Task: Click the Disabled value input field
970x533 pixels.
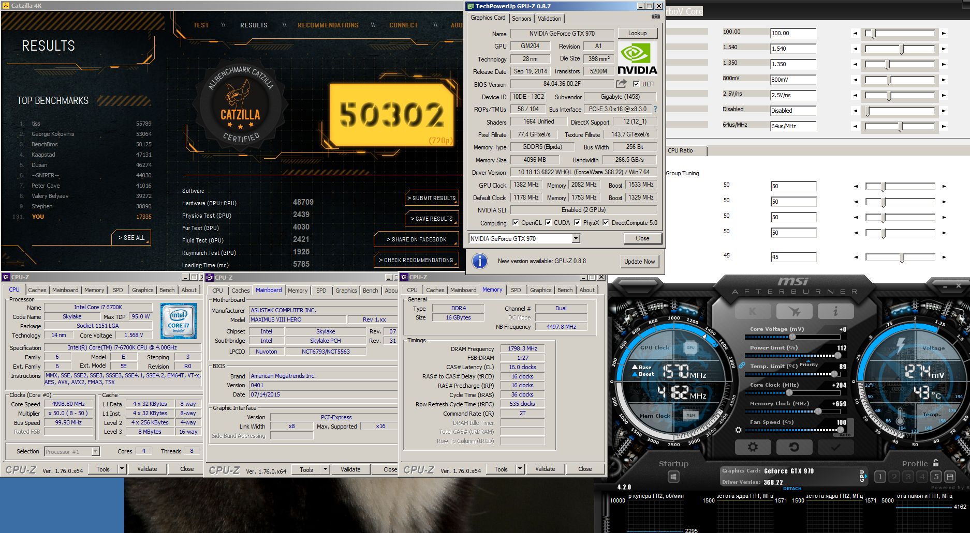Action: tap(793, 111)
